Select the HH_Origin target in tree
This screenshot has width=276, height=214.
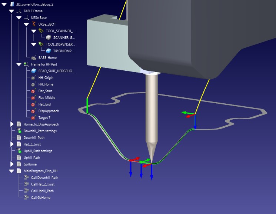[x=46, y=78]
